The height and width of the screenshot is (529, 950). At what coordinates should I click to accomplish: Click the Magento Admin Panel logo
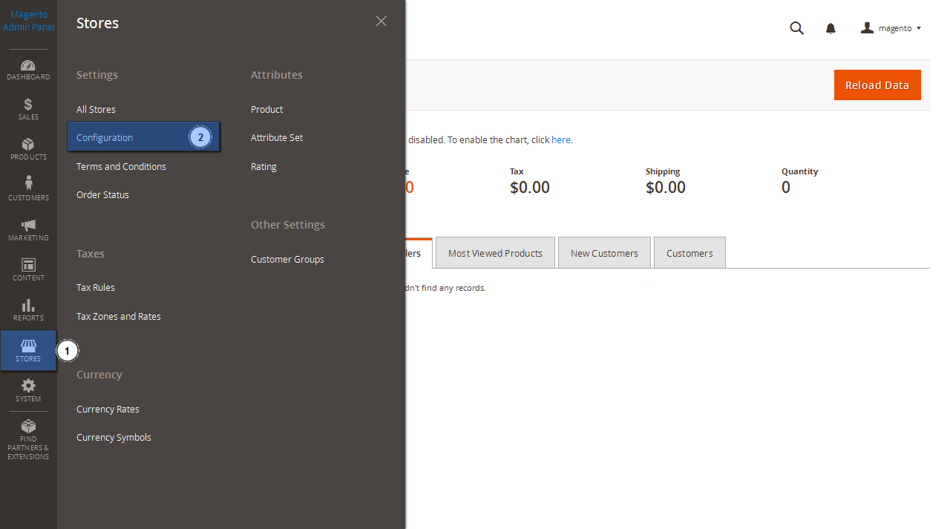point(28,21)
